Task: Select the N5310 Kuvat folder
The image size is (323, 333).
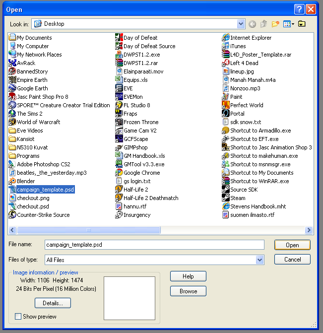Action: [x=28, y=147]
